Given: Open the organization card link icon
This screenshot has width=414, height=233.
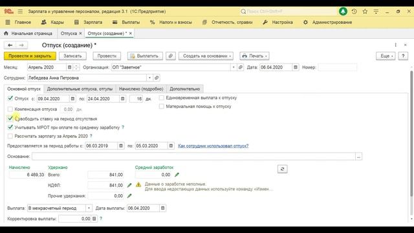Looking at the screenshot, I should pos(241,67).
